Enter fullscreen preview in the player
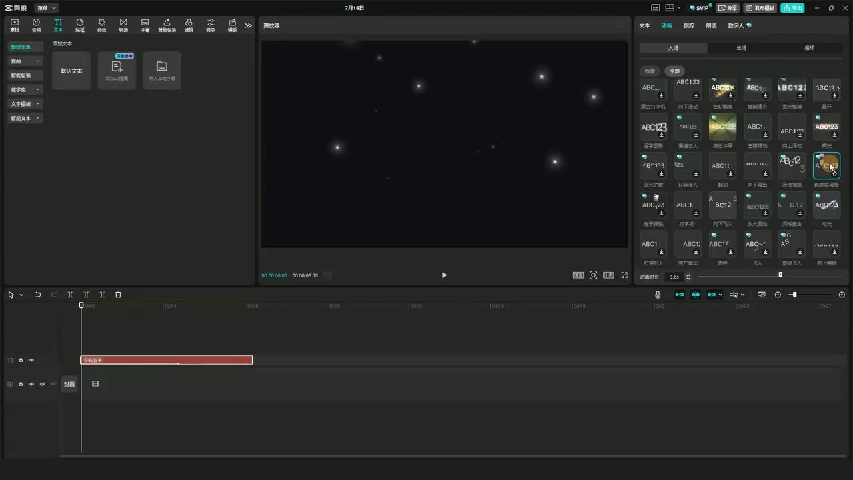Viewport: 853px width, 480px height. pyautogui.click(x=624, y=275)
